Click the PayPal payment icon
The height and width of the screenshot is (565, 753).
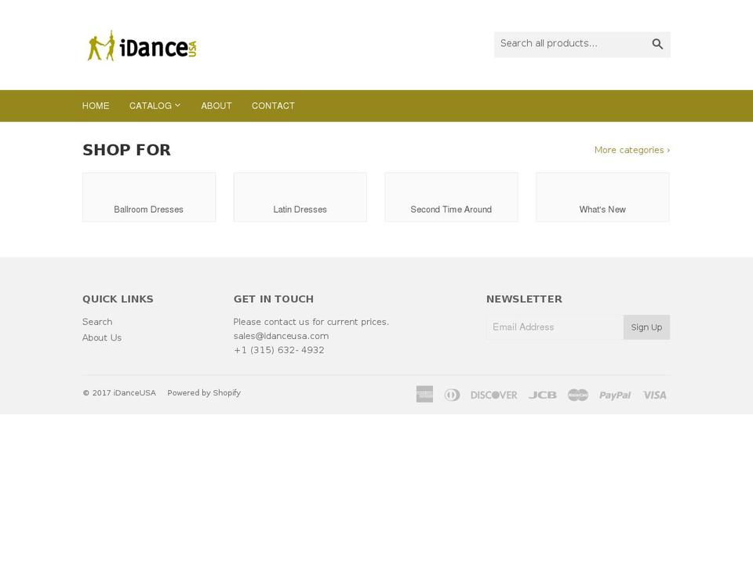(x=615, y=395)
